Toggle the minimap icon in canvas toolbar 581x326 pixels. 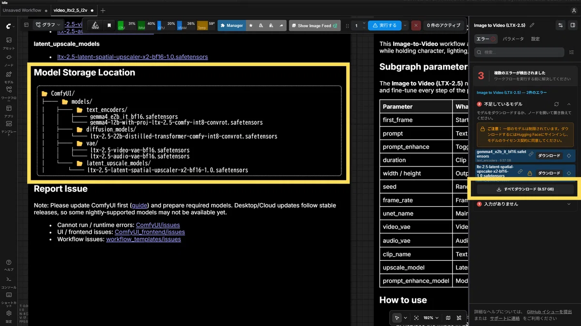click(448, 318)
